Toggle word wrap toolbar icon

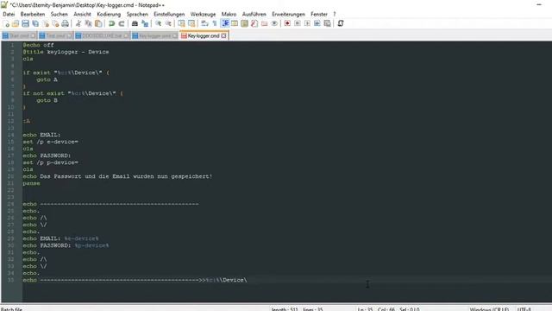click(204, 23)
